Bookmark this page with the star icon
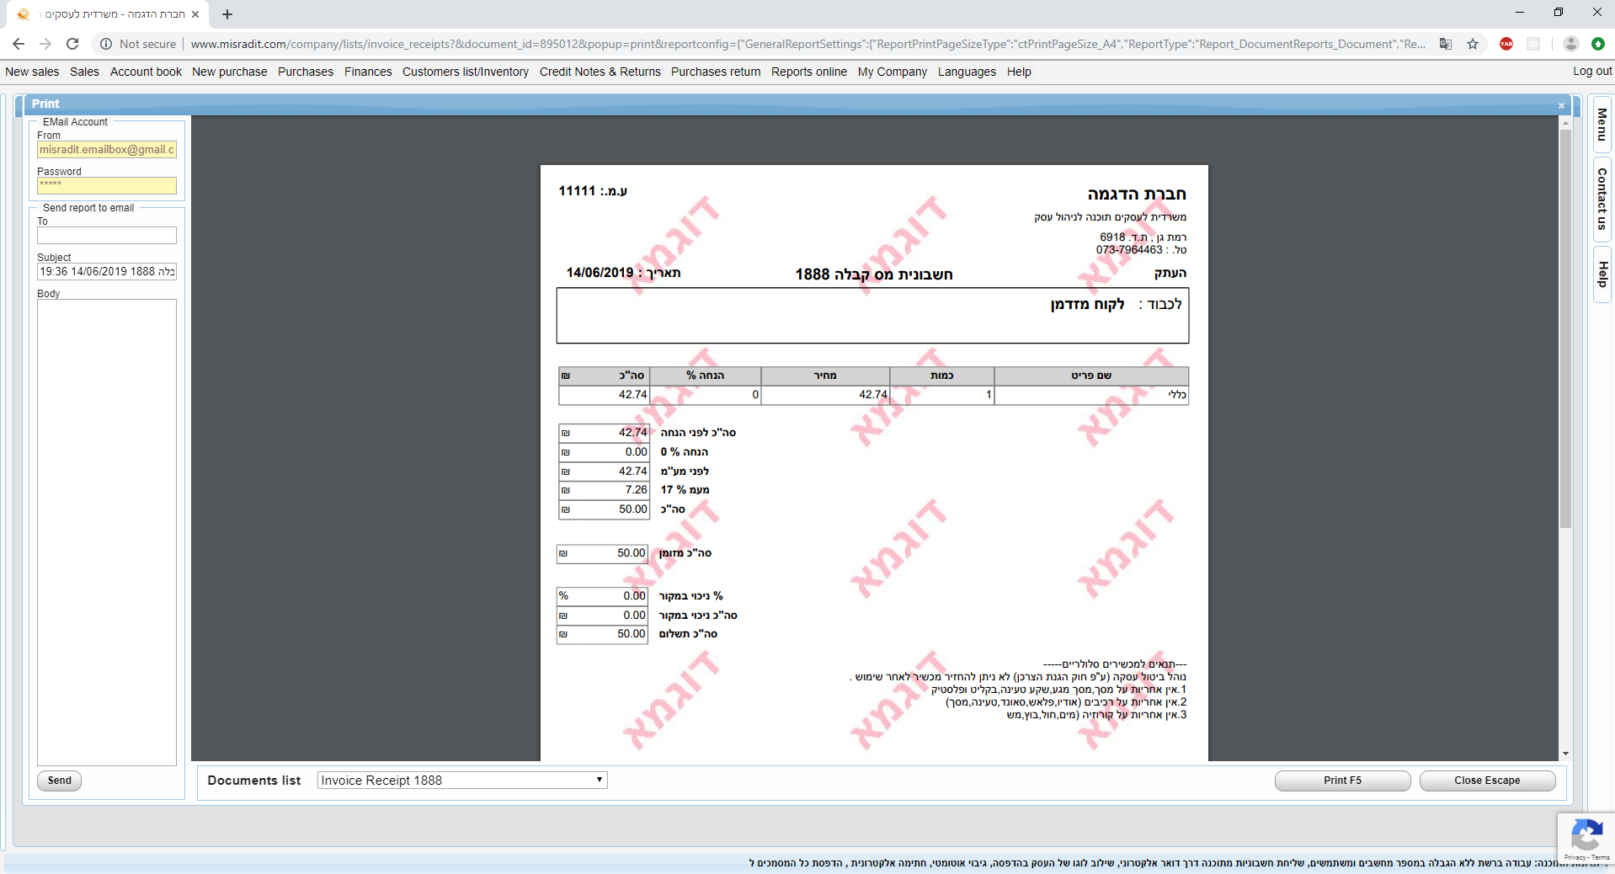Viewport: 1615px width, 874px height. pyautogui.click(x=1473, y=44)
